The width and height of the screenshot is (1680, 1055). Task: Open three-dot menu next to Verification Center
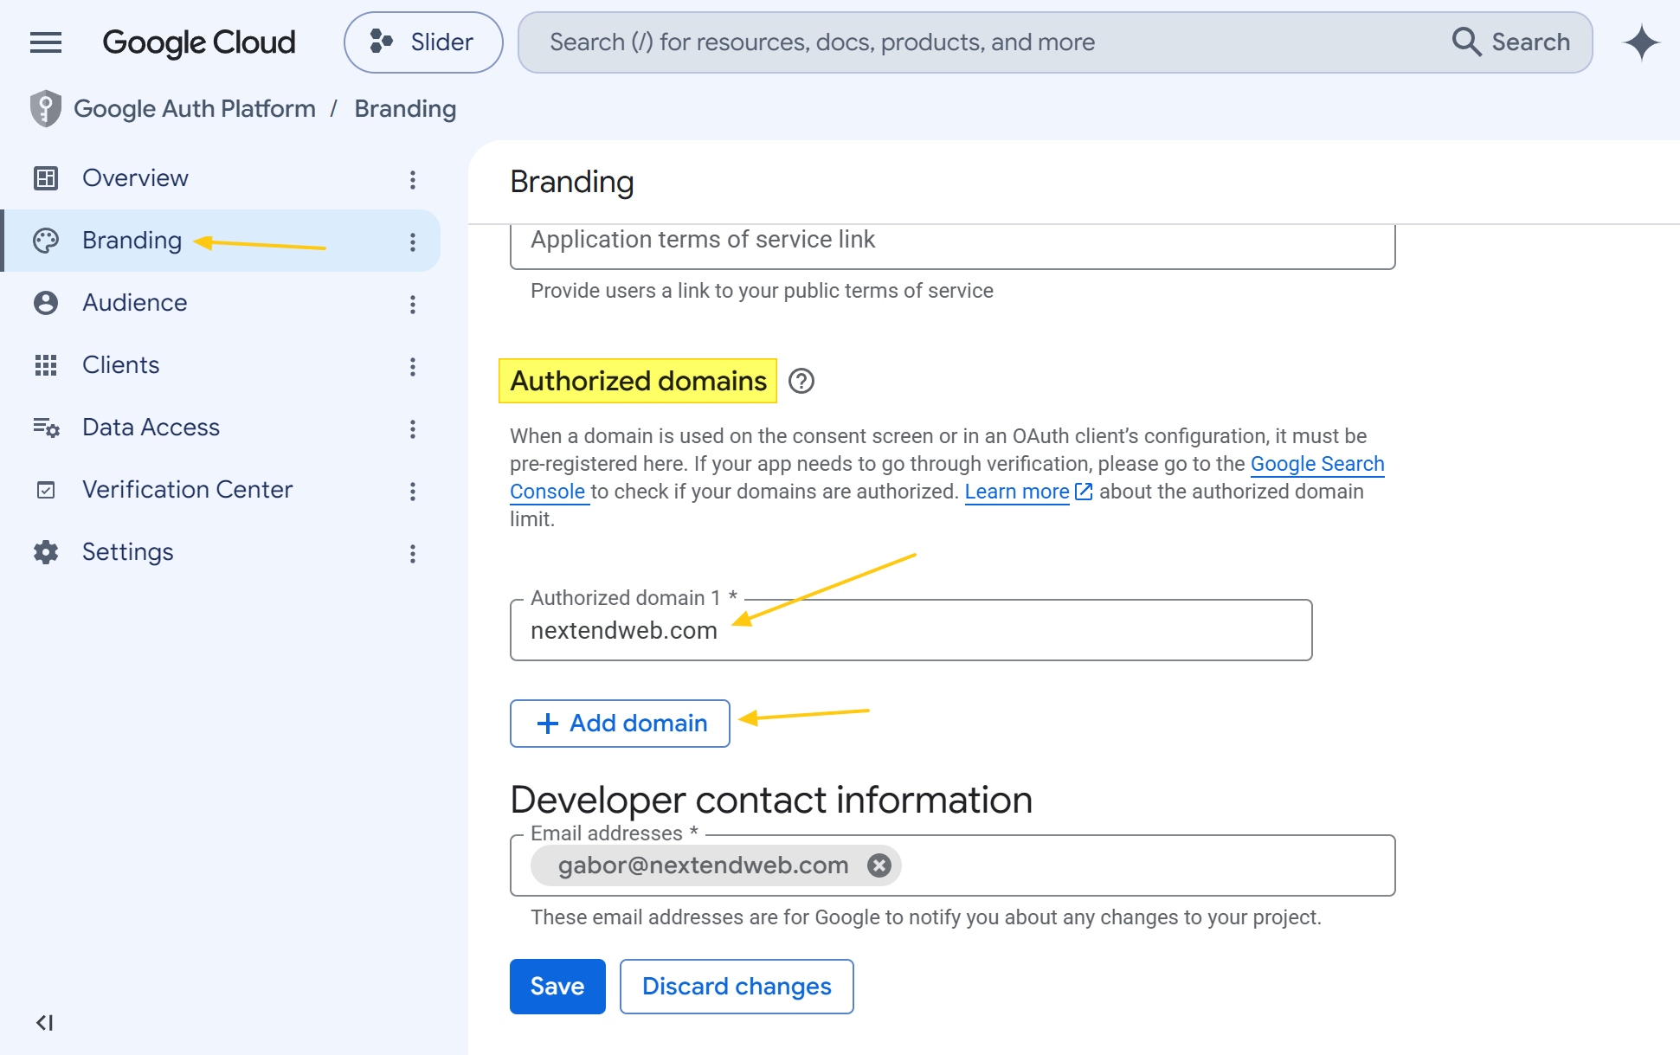[413, 491]
